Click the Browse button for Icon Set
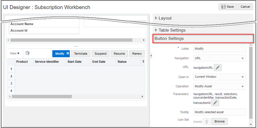 click(219, 121)
